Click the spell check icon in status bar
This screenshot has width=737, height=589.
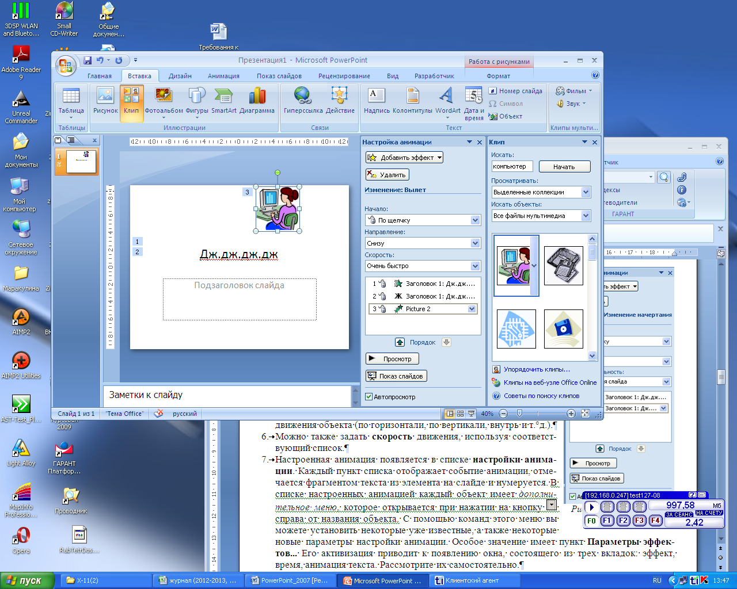pos(159,414)
